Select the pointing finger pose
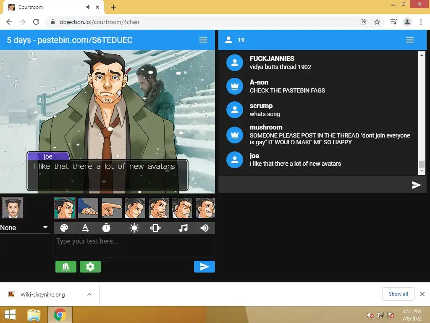This screenshot has height=323, width=430. (112, 208)
